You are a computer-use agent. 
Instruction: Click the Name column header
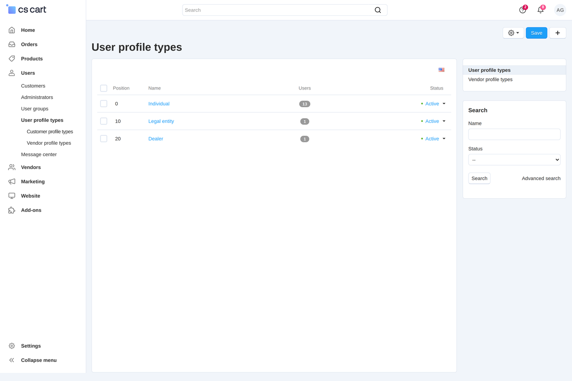coord(154,88)
